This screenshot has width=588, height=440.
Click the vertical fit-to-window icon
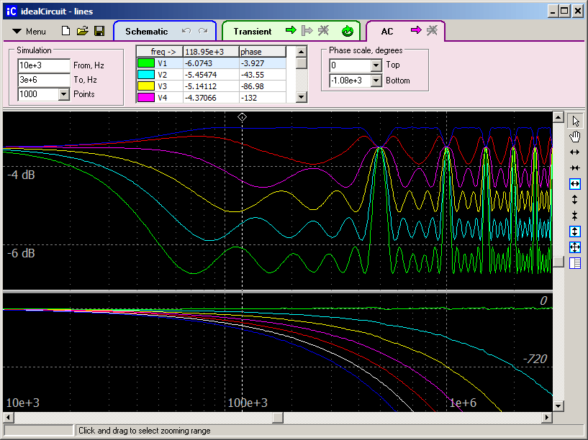click(575, 232)
